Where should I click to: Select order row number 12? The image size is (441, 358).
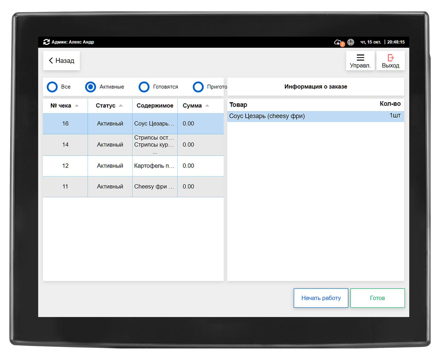(x=133, y=166)
